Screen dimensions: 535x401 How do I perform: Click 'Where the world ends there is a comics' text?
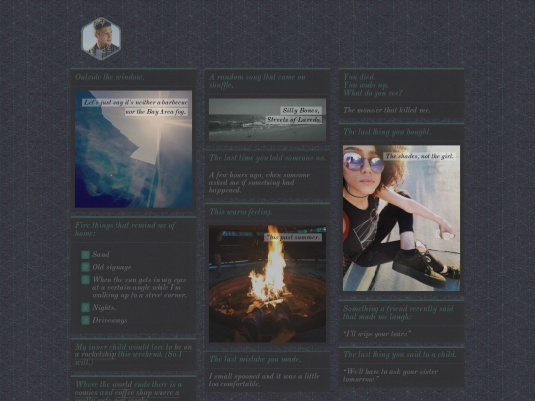(x=129, y=391)
